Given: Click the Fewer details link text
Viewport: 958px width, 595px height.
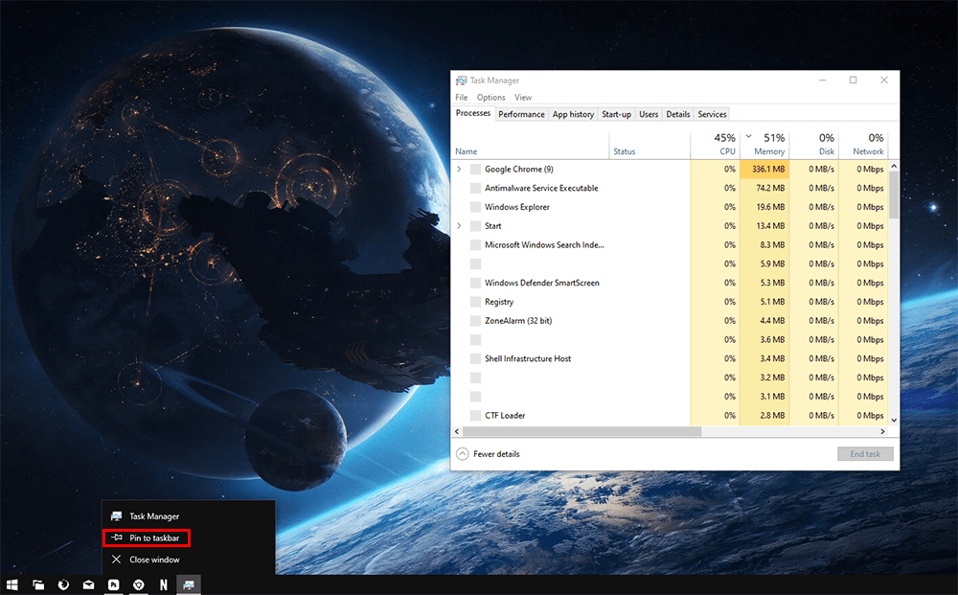Looking at the screenshot, I should click(496, 454).
